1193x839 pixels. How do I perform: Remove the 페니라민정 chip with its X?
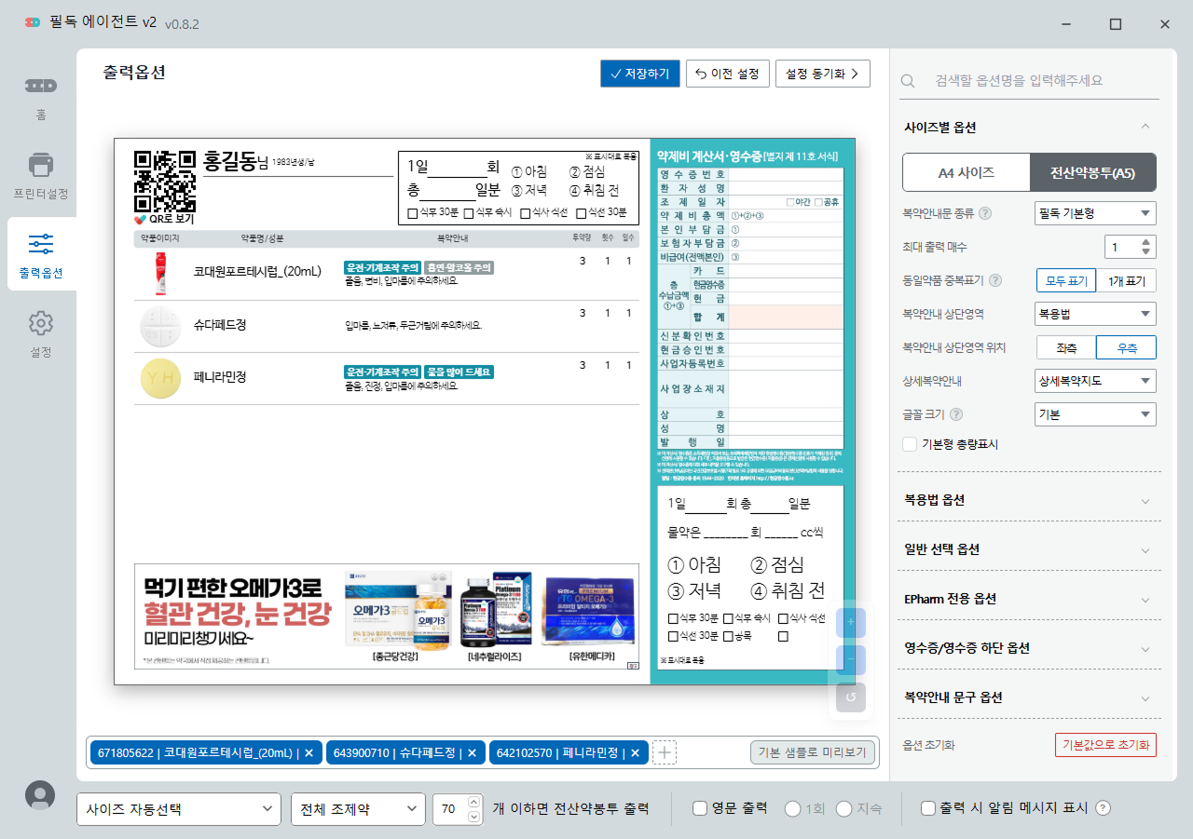click(635, 753)
